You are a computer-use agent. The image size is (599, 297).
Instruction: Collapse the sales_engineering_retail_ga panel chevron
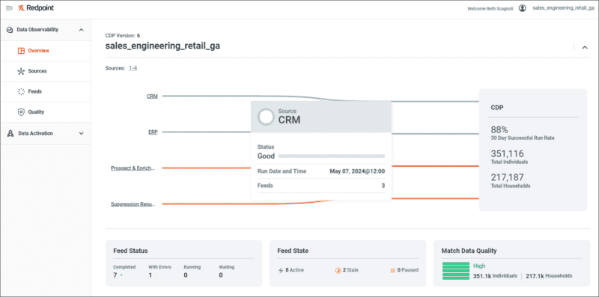click(x=585, y=47)
